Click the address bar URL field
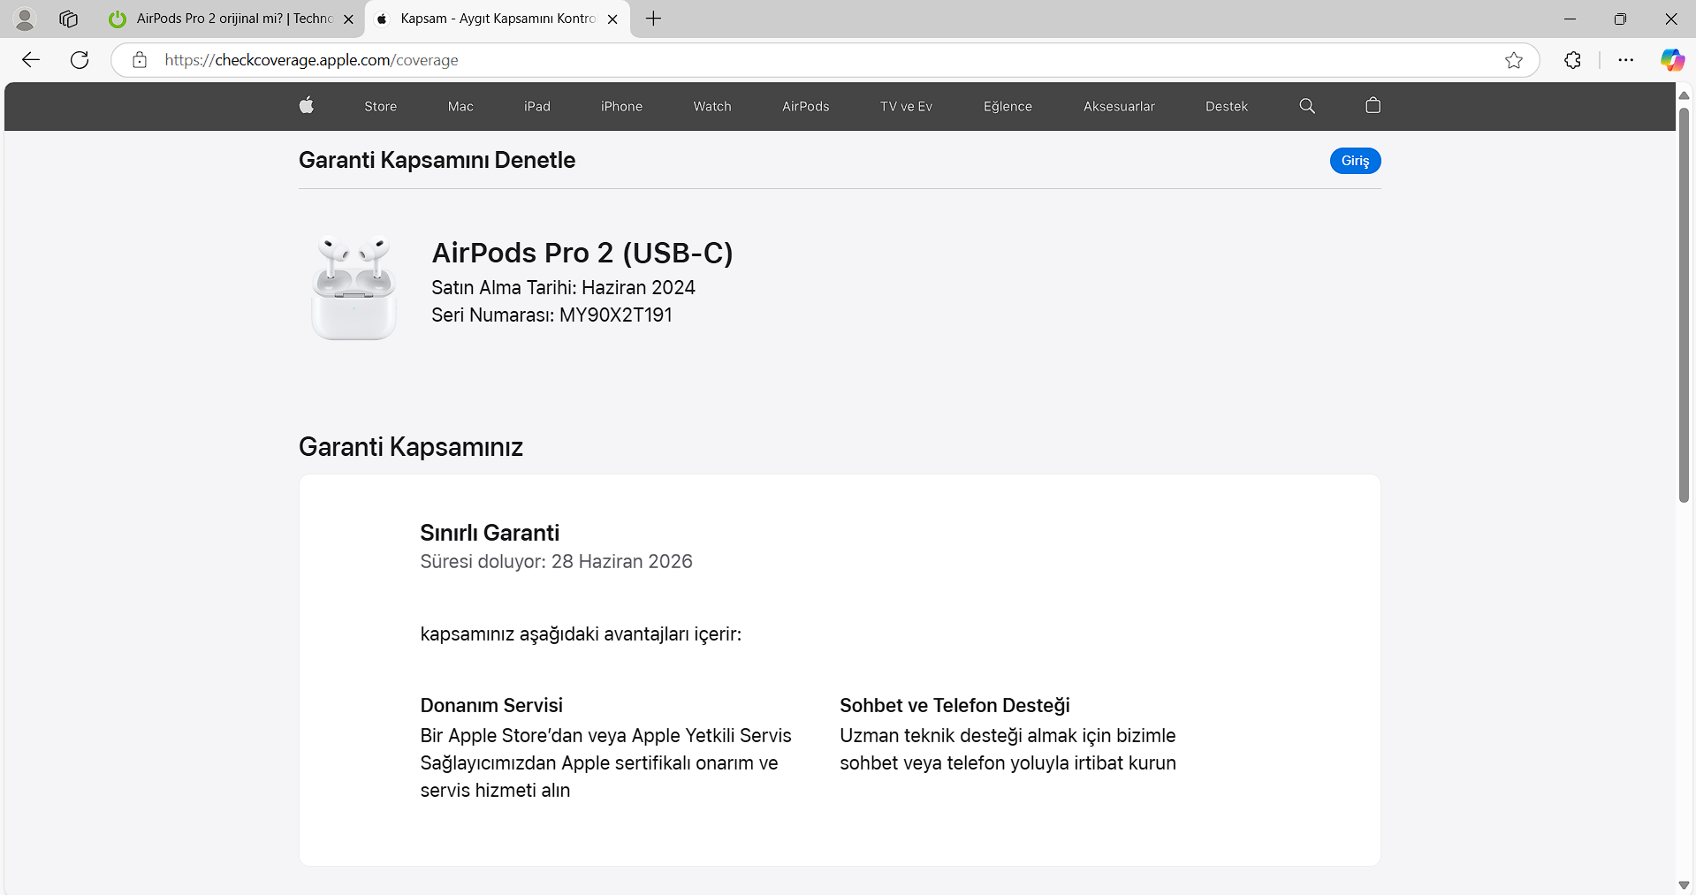This screenshot has width=1696, height=895. 795,60
